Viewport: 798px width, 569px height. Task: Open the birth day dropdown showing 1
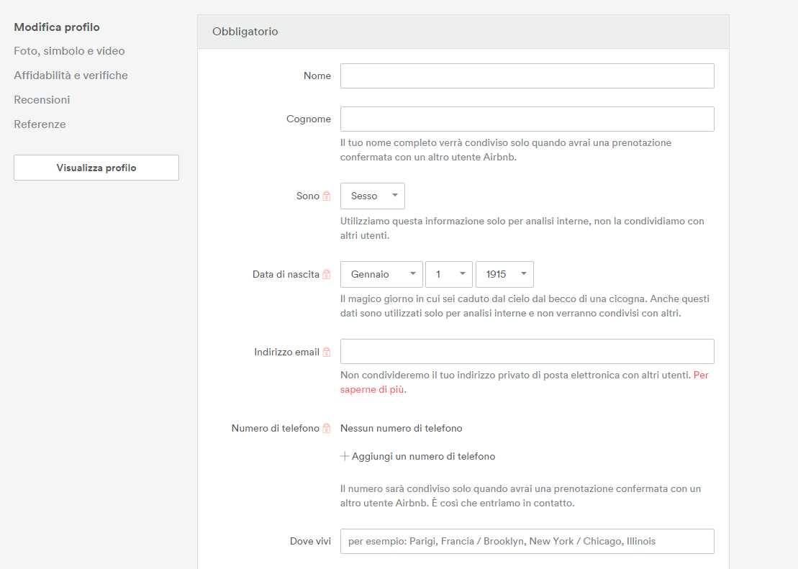[449, 274]
